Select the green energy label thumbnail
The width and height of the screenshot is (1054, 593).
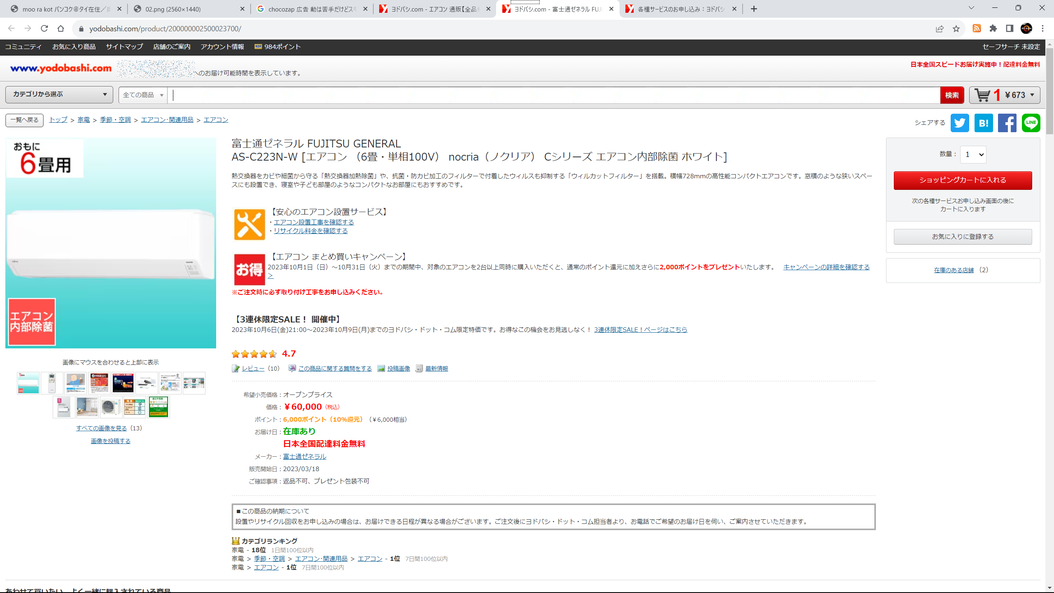[159, 407]
